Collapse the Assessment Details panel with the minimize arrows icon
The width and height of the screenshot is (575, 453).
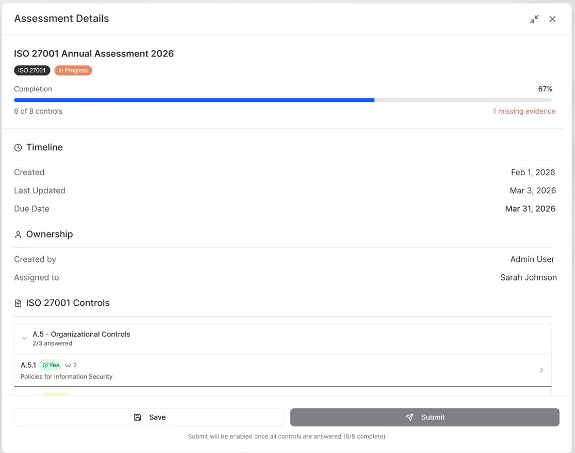[534, 19]
